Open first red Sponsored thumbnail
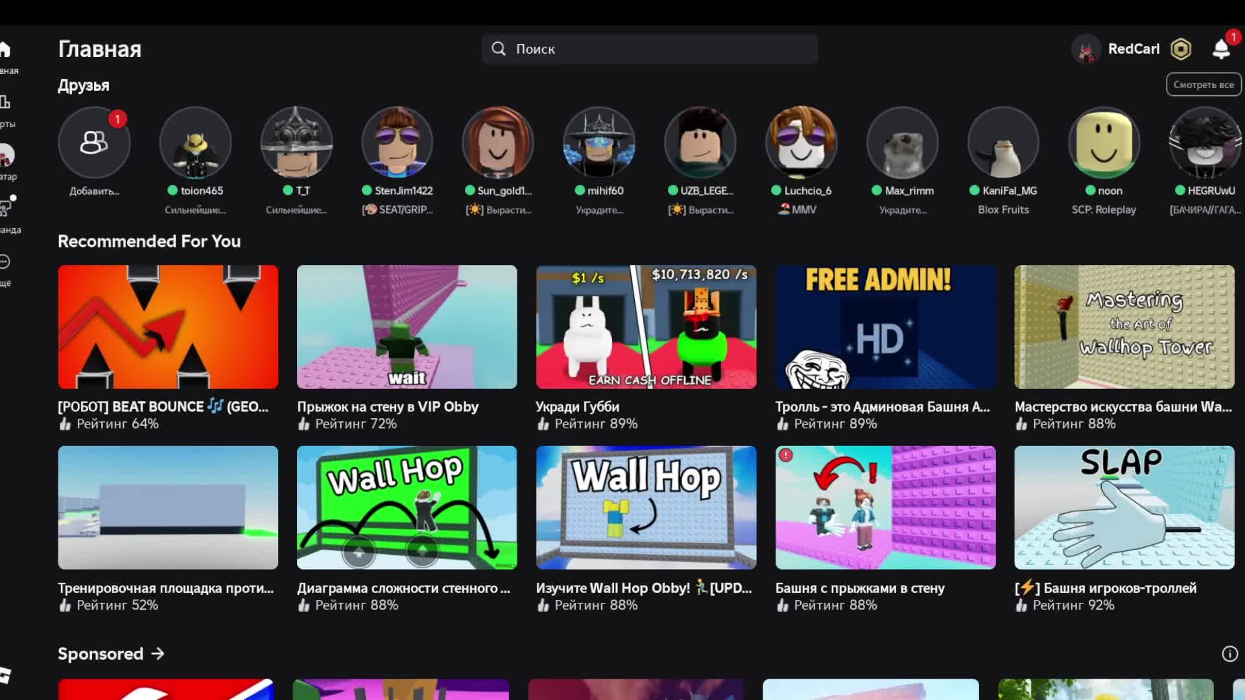This screenshot has width=1245, height=700. tap(165, 690)
